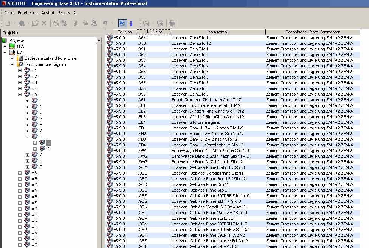This screenshot has width=369, height=248.
Task: Expand the HV. project node
Action: tap(5, 46)
